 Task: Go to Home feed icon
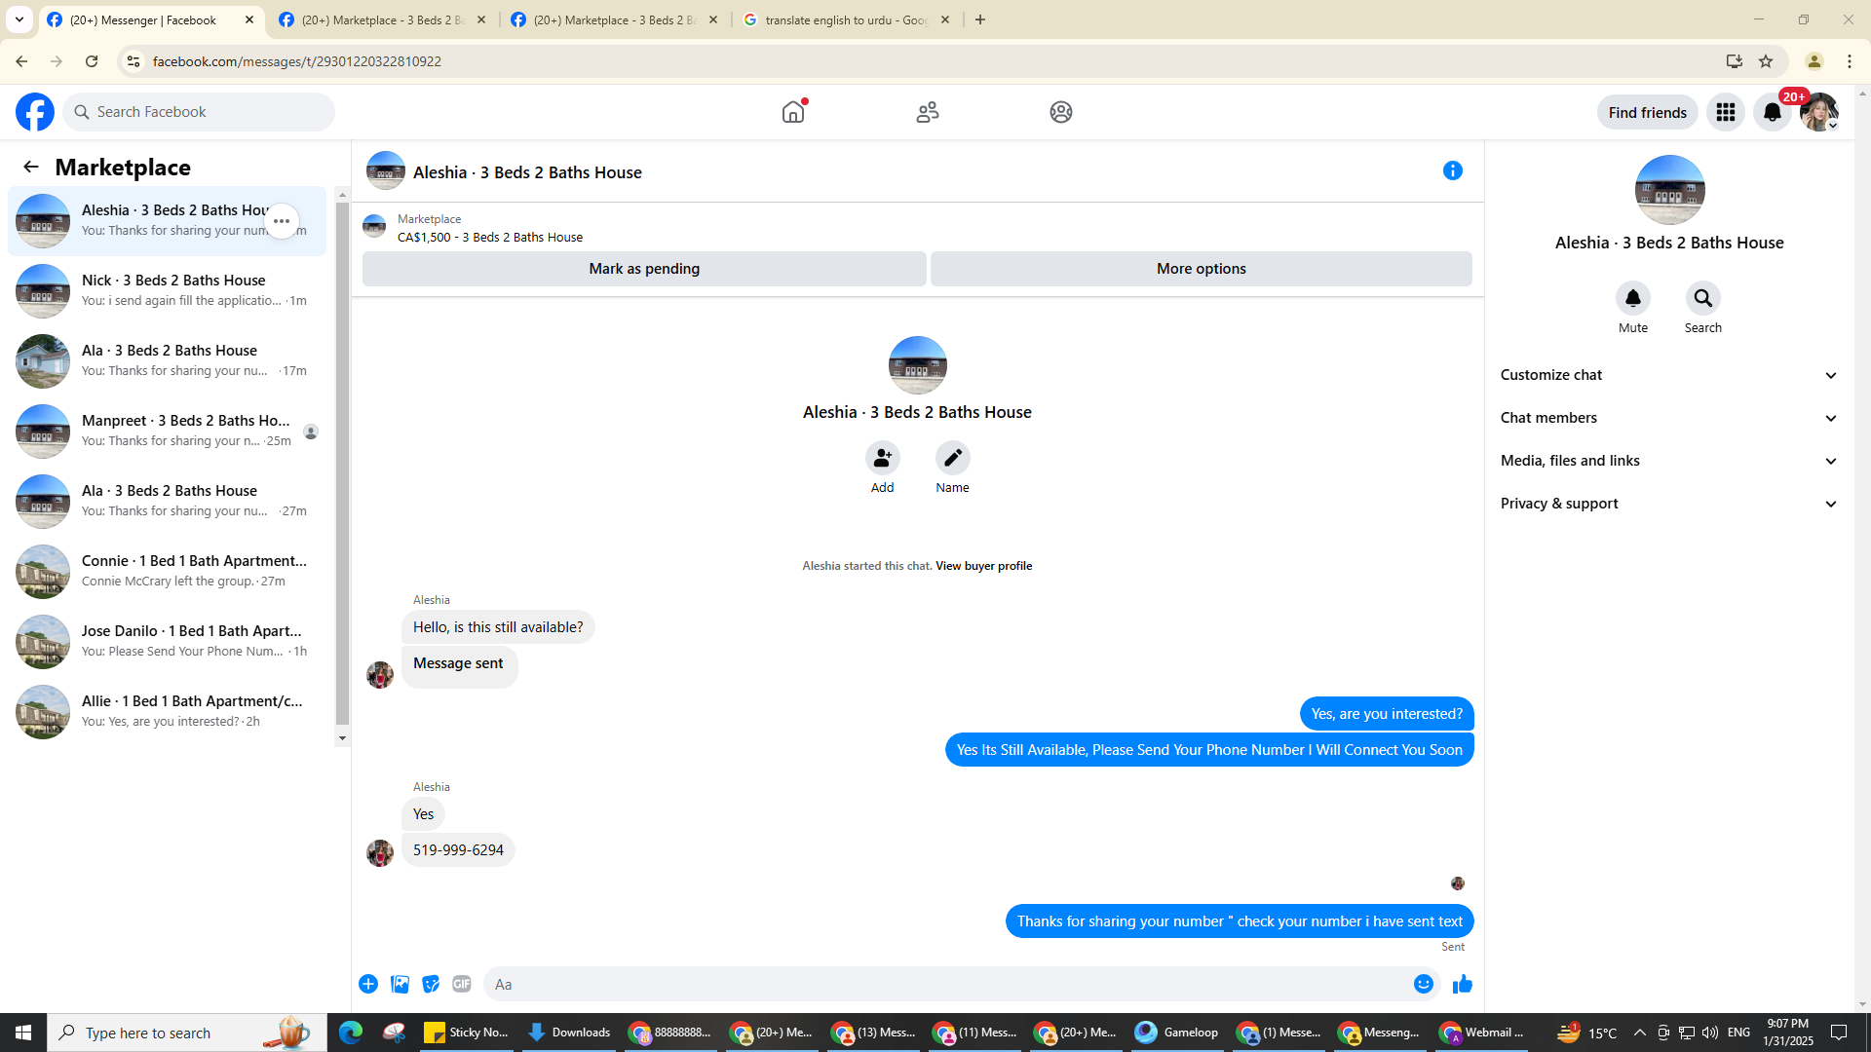tap(793, 112)
